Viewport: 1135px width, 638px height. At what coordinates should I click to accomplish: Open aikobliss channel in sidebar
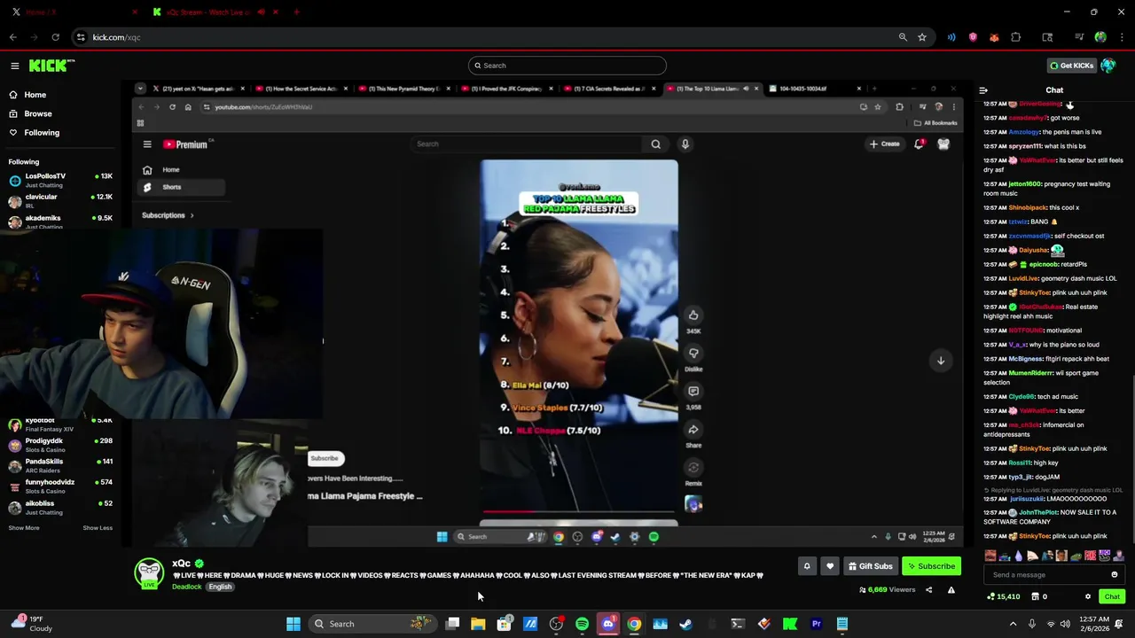pyautogui.click(x=60, y=508)
